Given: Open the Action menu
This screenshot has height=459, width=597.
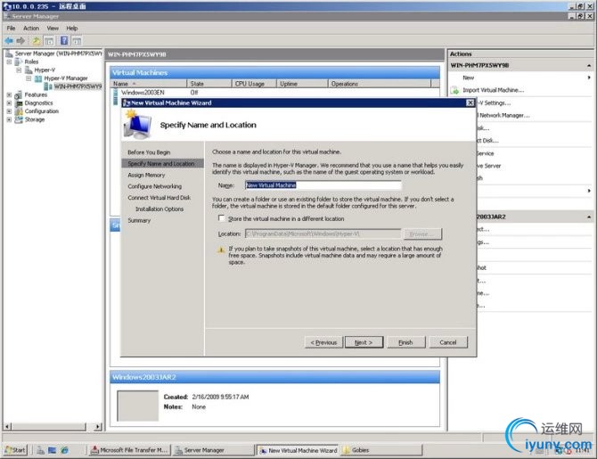Looking at the screenshot, I should point(31,29).
